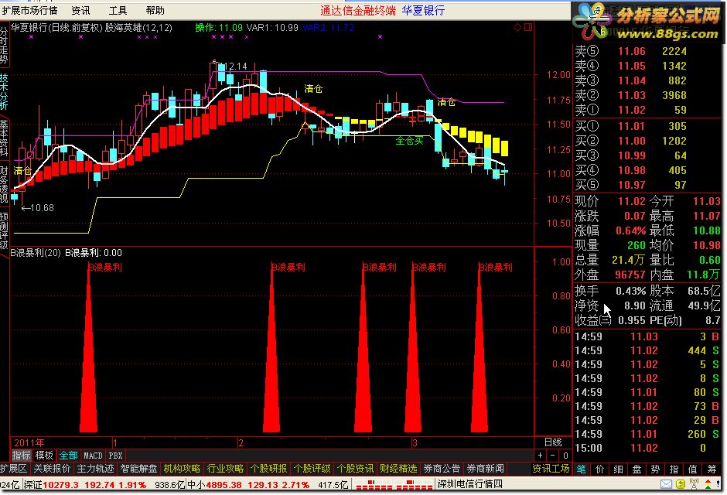Open the 主力轨迹 tab
This screenshot has width=727, height=495.
tap(95, 469)
